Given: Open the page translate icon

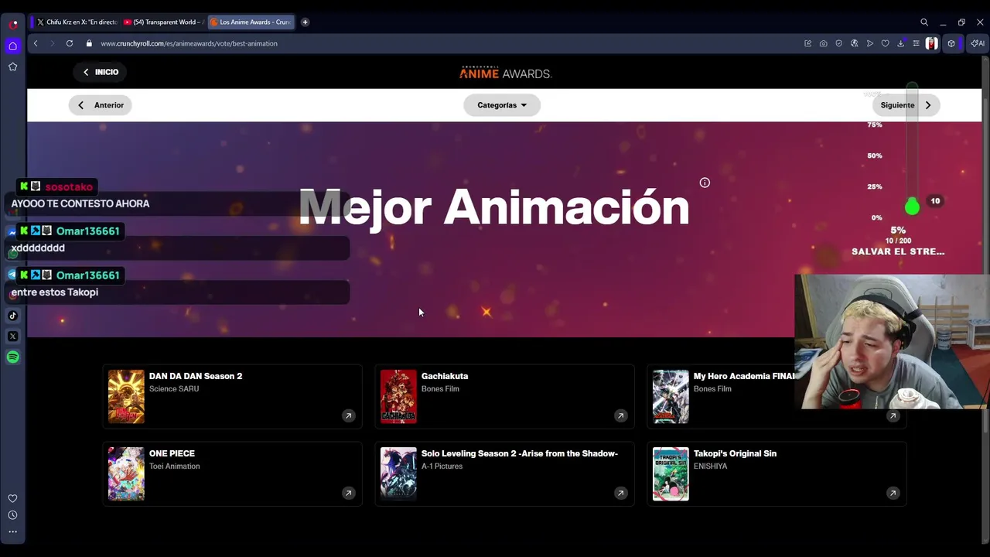Looking at the screenshot, I should coord(854,43).
